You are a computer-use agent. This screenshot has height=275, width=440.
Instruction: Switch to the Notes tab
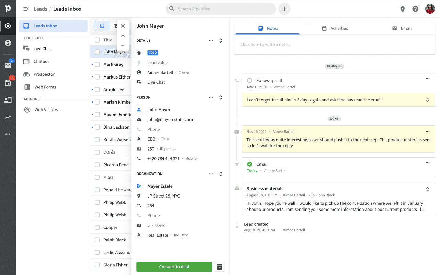(x=268, y=28)
